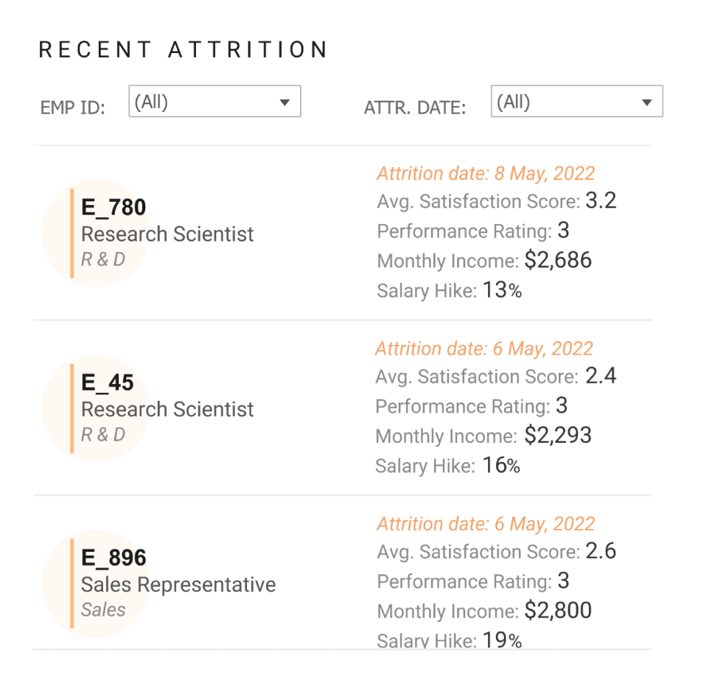Image resolution: width=723 pixels, height=684 pixels.
Task: Click the E_896 employee ID label
Action: (x=113, y=559)
